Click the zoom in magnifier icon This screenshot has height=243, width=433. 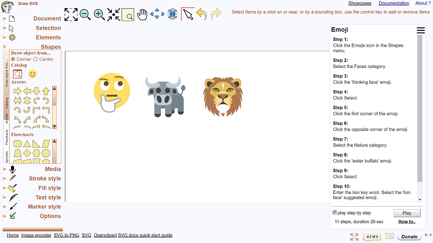[x=99, y=14]
